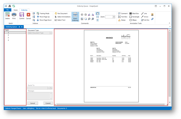Click the thumbnail view icon in Commands
181x119 pixels.
point(82,19)
